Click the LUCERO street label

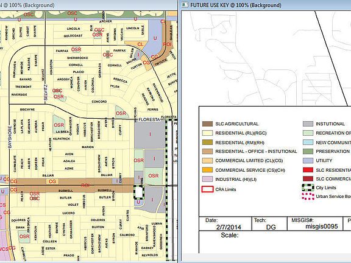point(68,213)
